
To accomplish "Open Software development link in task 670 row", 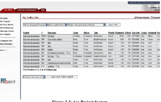I will [31, 66].
